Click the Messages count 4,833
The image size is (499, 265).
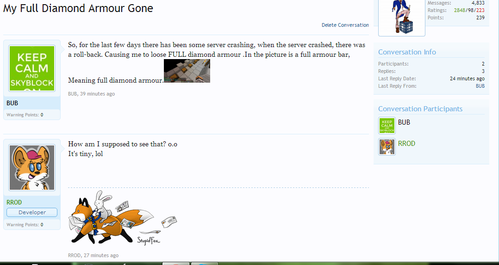point(478,3)
